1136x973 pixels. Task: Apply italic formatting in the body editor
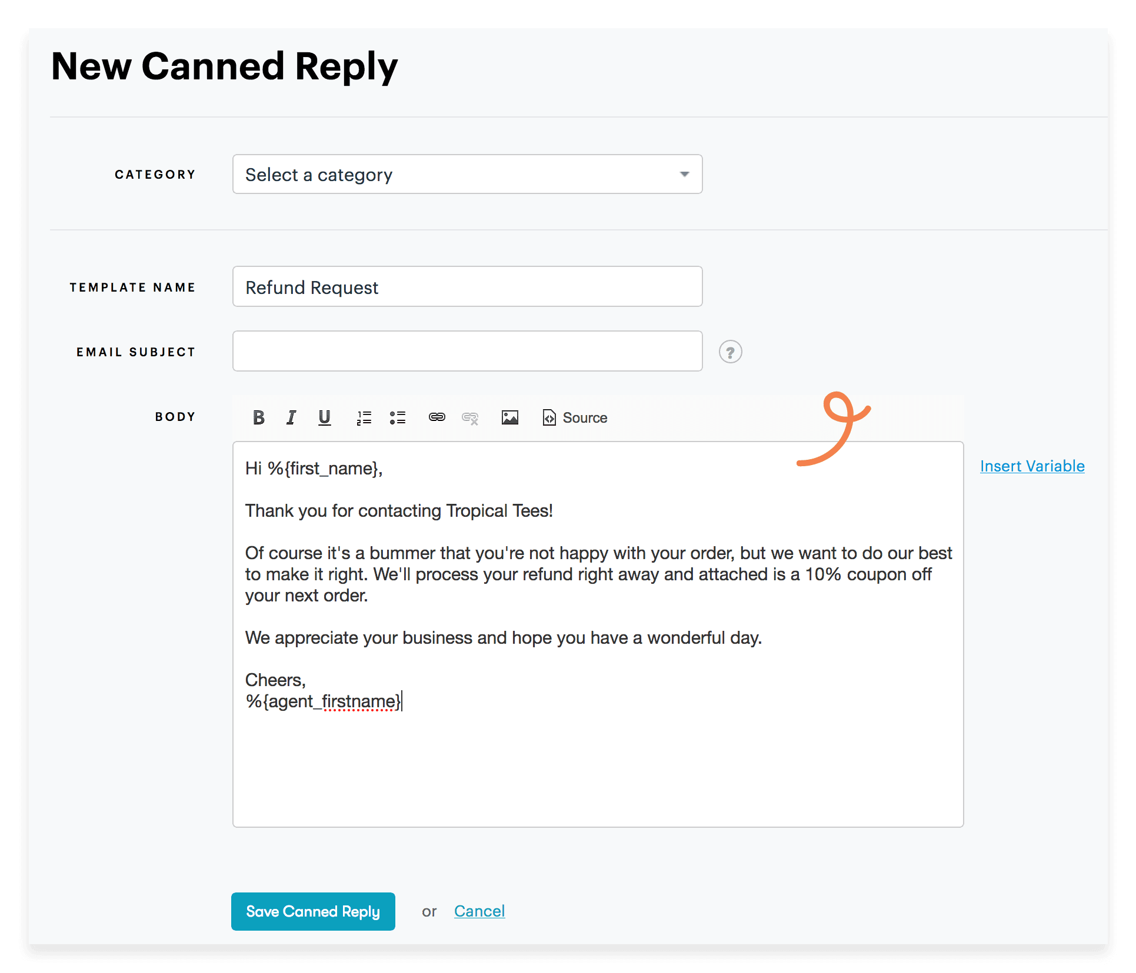point(291,417)
